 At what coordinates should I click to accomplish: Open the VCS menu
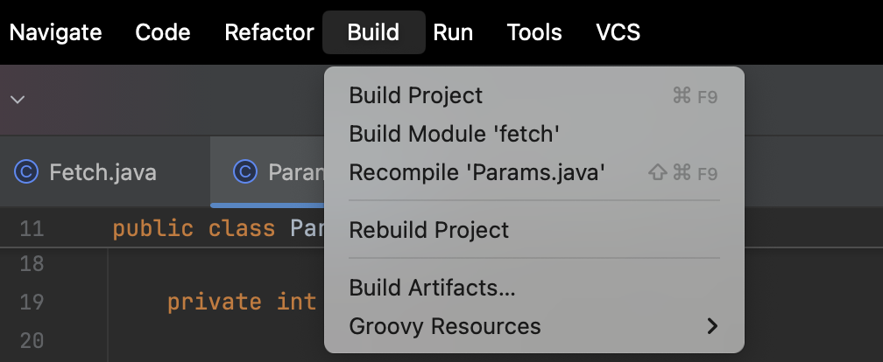tap(618, 33)
